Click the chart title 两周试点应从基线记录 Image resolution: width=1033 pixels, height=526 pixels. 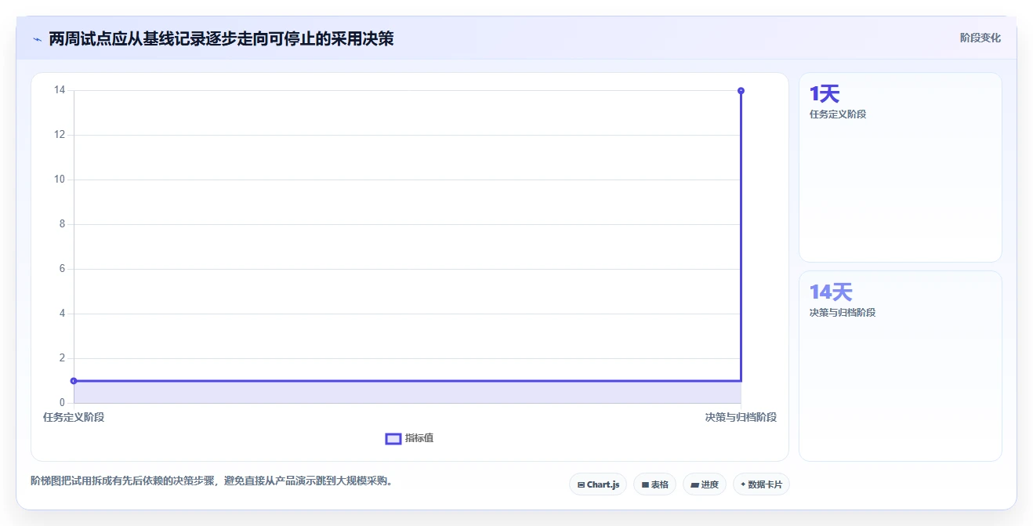[x=221, y=38]
